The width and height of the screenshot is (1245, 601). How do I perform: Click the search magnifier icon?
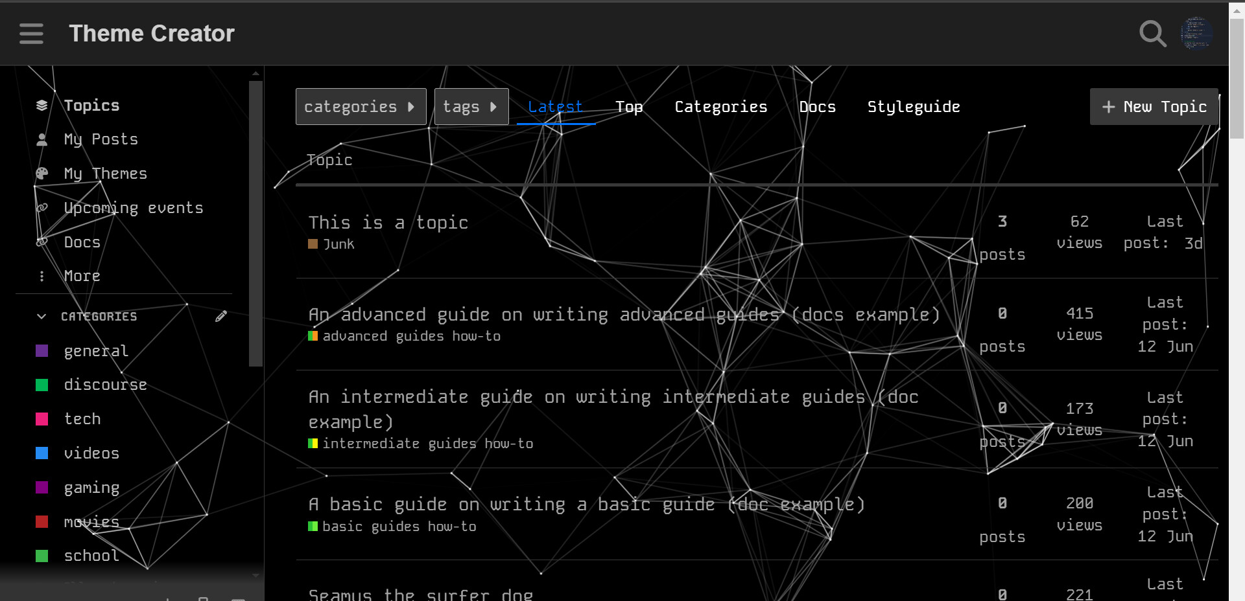[1152, 34]
